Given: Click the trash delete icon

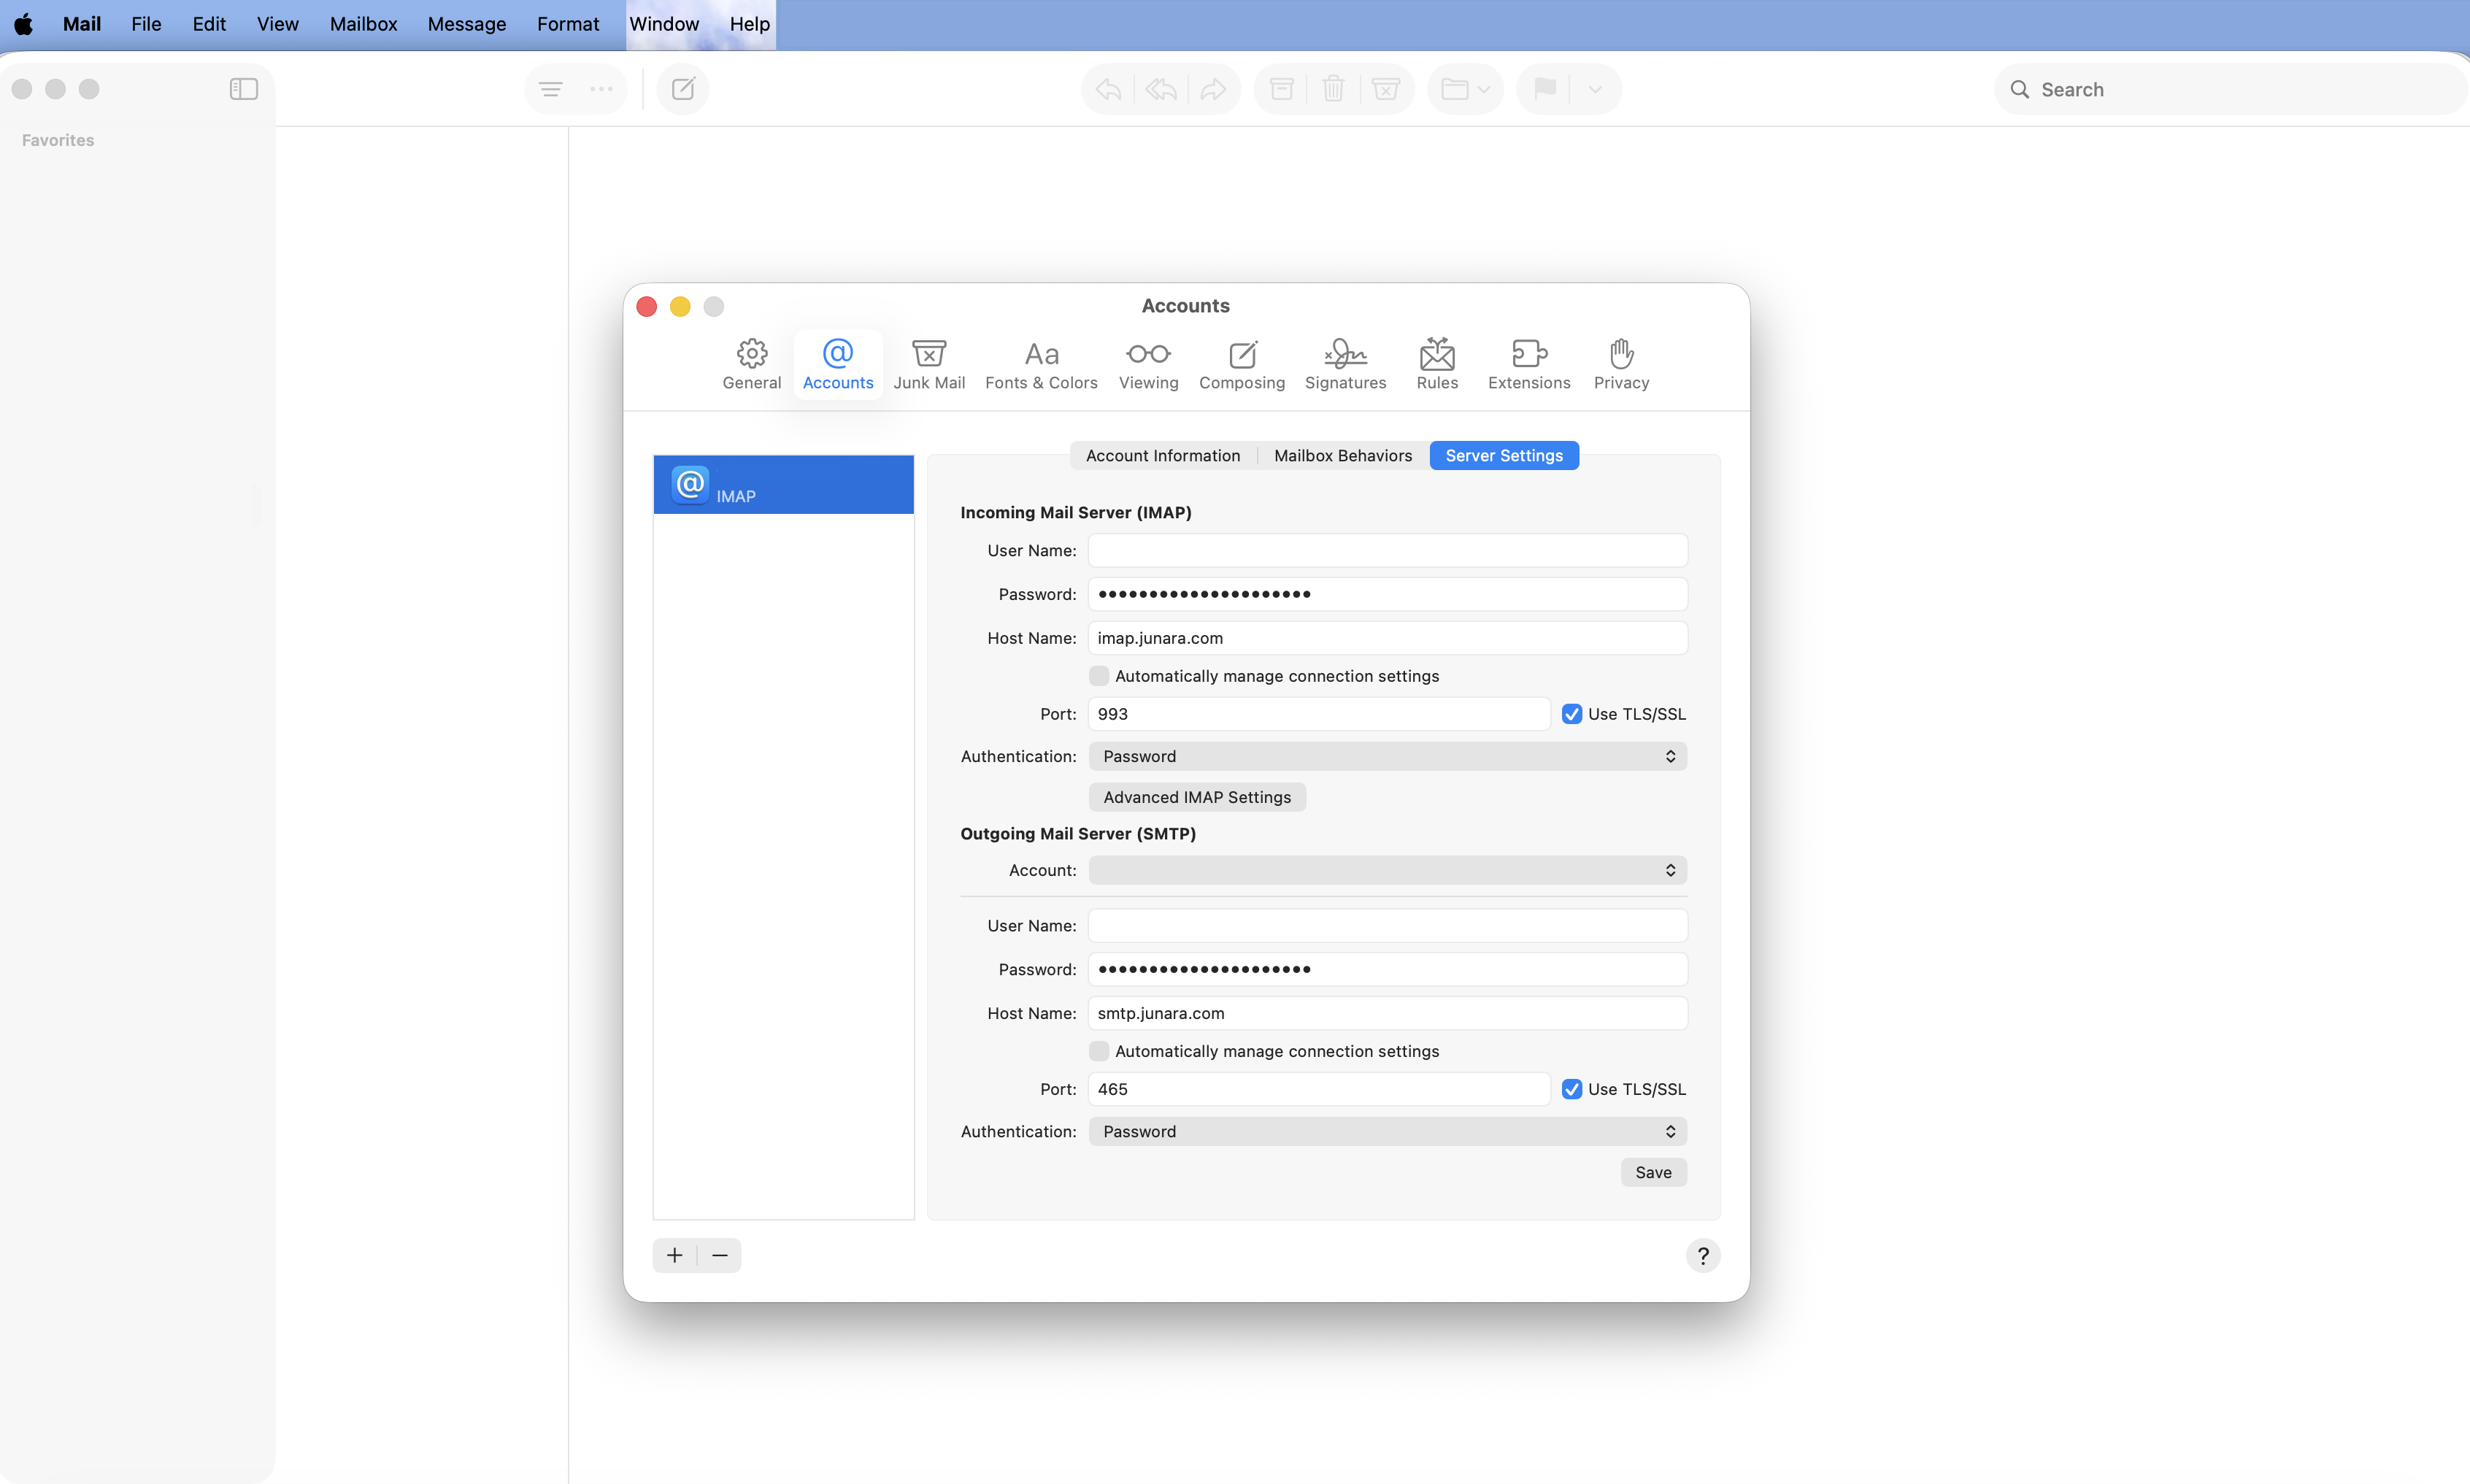Looking at the screenshot, I should pyautogui.click(x=1333, y=89).
